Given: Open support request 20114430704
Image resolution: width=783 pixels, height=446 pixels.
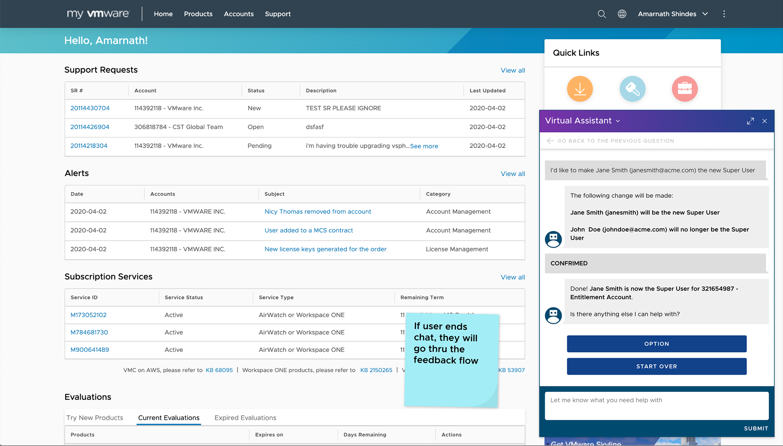Looking at the screenshot, I should pos(90,108).
